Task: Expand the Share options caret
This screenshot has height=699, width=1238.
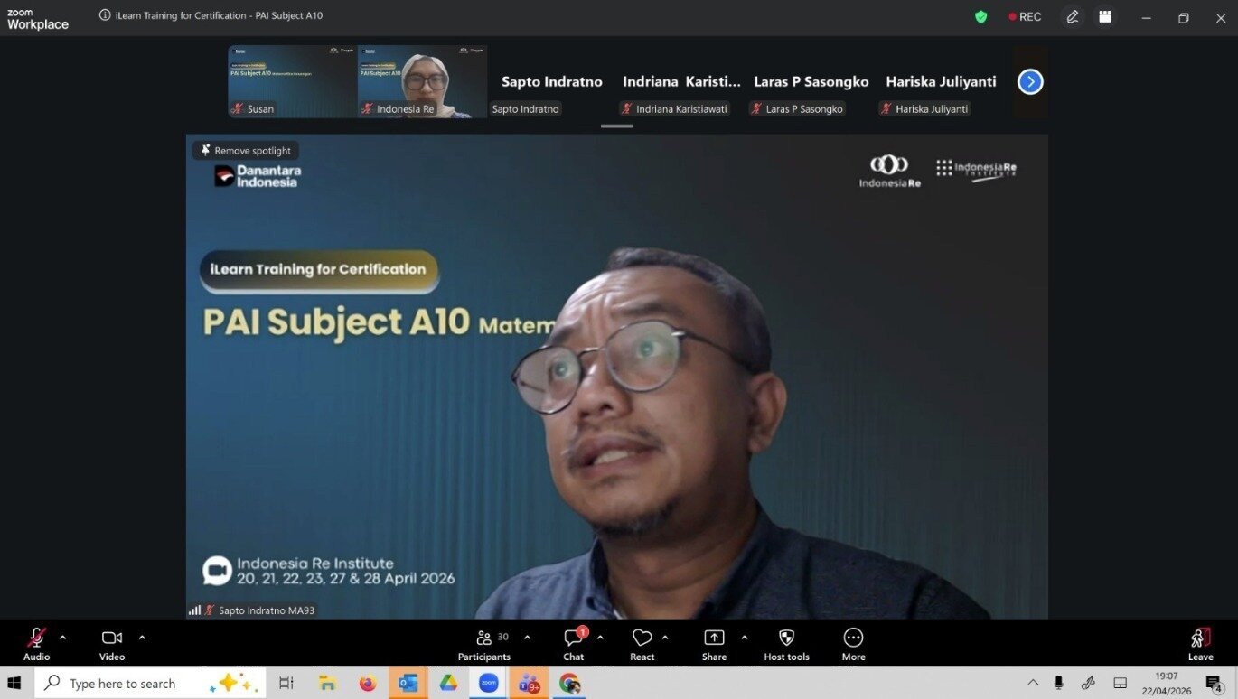Action: coord(745,638)
